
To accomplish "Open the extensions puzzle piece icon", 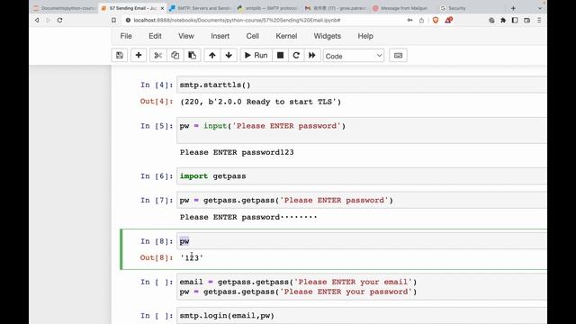I will 503,20.
